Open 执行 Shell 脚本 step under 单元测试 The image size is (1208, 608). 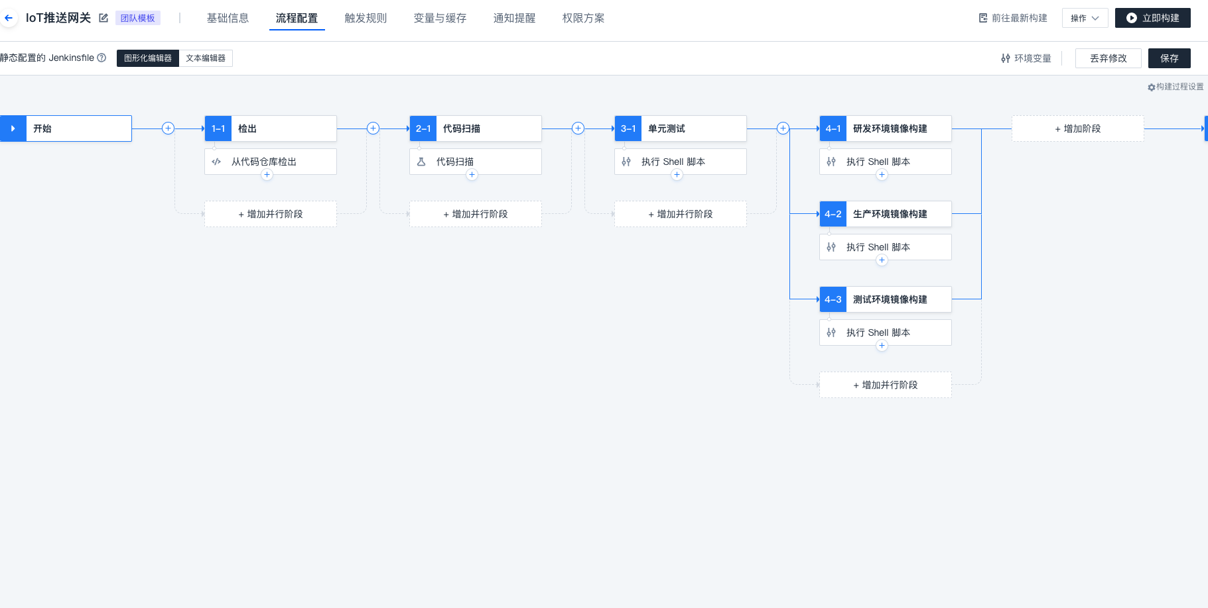(681, 162)
